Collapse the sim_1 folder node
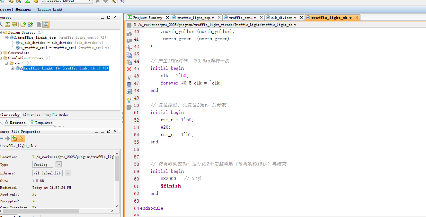This screenshot has height=217, width=426. tap(6, 63)
